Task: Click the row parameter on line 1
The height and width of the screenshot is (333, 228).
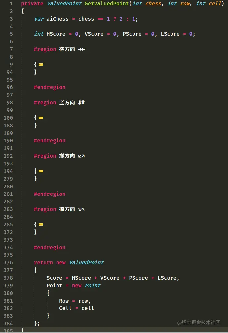Action: pos(185,4)
